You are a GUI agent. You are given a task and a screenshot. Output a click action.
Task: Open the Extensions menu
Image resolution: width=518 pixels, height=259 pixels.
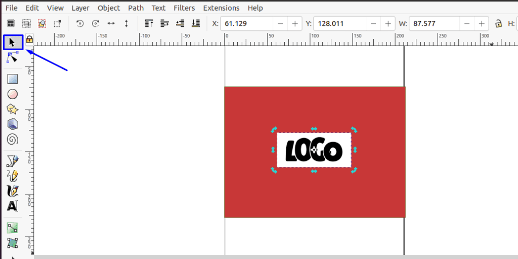tap(222, 8)
